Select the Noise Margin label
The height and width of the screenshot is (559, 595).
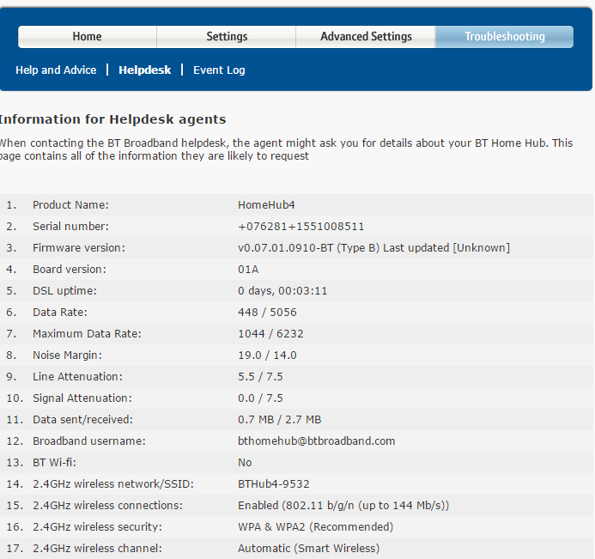(x=67, y=355)
